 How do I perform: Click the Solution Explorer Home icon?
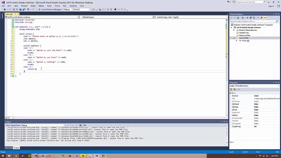[x=238, y=18]
